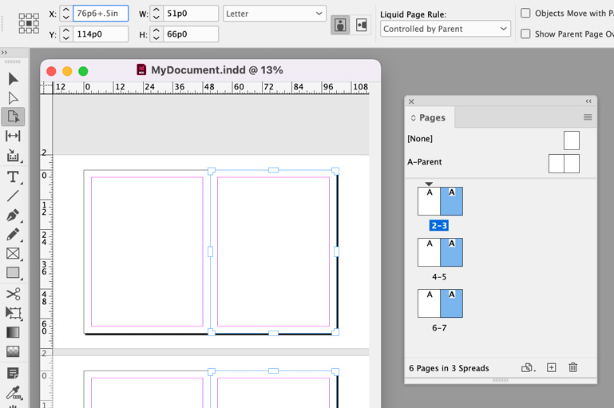Select the Page tool in toolbar

click(13, 117)
